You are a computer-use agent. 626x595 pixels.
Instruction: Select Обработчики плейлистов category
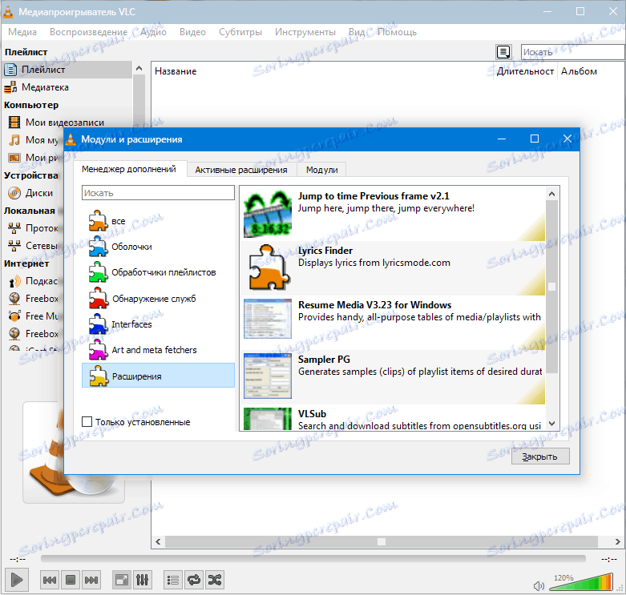click(x=158, y=272)
